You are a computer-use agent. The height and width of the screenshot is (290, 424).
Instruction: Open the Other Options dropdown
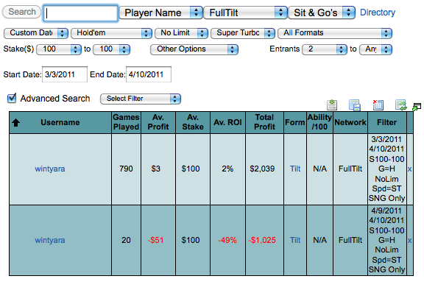(x=194, y=49)
